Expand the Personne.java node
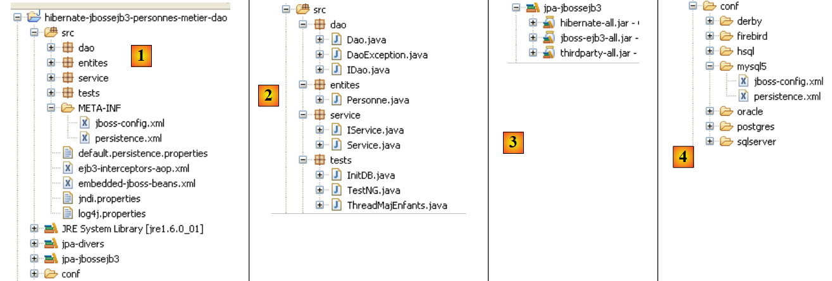832x281 pixels. pyautogui.click(x=320, y=100)
